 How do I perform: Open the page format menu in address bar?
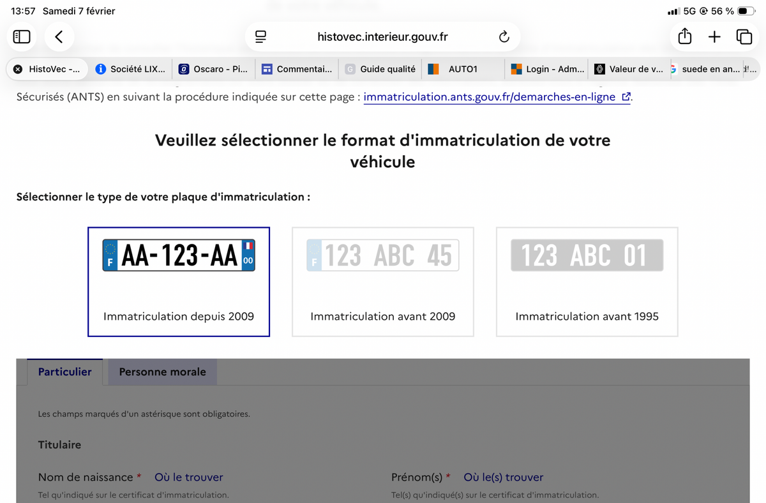click(260, 36)
